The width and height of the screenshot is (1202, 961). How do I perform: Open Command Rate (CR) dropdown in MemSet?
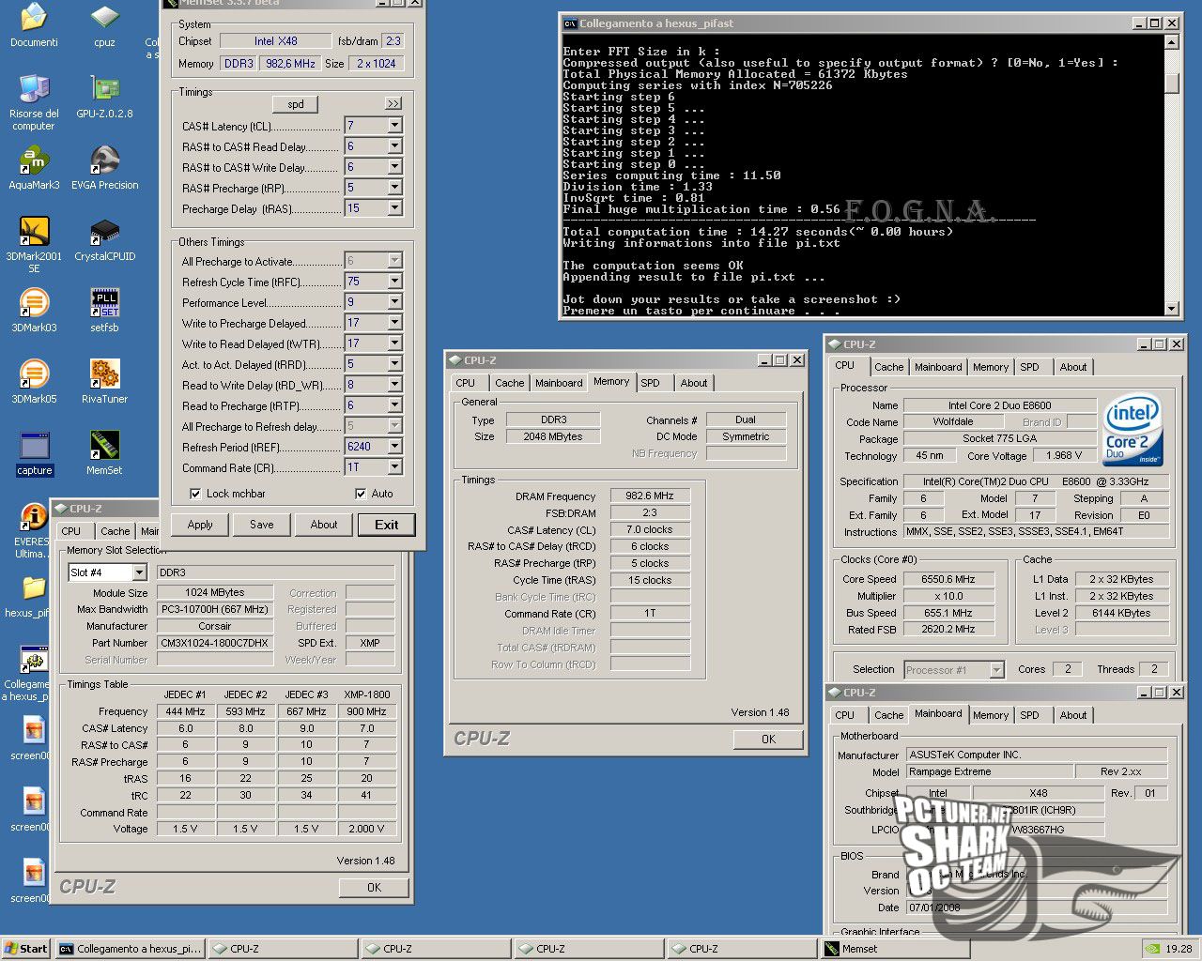394,467
